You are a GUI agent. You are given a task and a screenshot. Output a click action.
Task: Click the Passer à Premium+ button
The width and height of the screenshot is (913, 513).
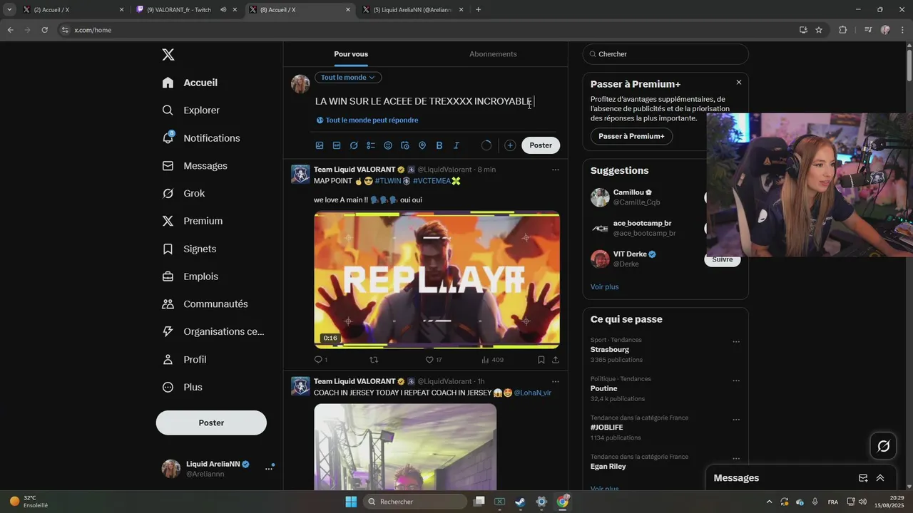point(631,136)
